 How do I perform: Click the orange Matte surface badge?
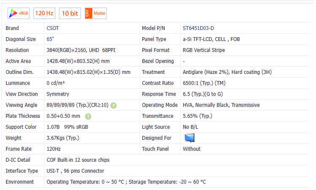(95, 13)
